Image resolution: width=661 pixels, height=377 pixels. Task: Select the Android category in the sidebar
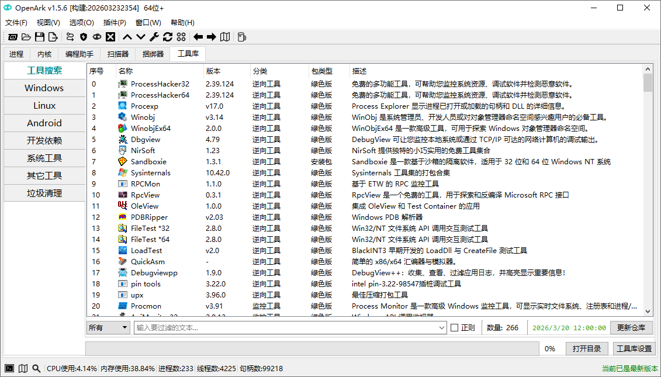pos(44,123)
